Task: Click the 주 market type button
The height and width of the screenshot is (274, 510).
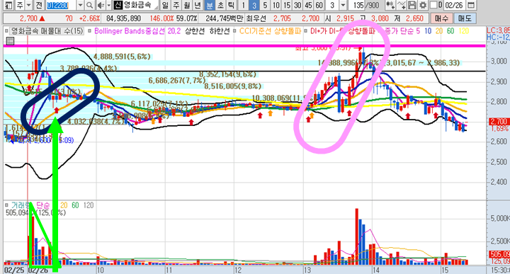Action: (20, 5)
